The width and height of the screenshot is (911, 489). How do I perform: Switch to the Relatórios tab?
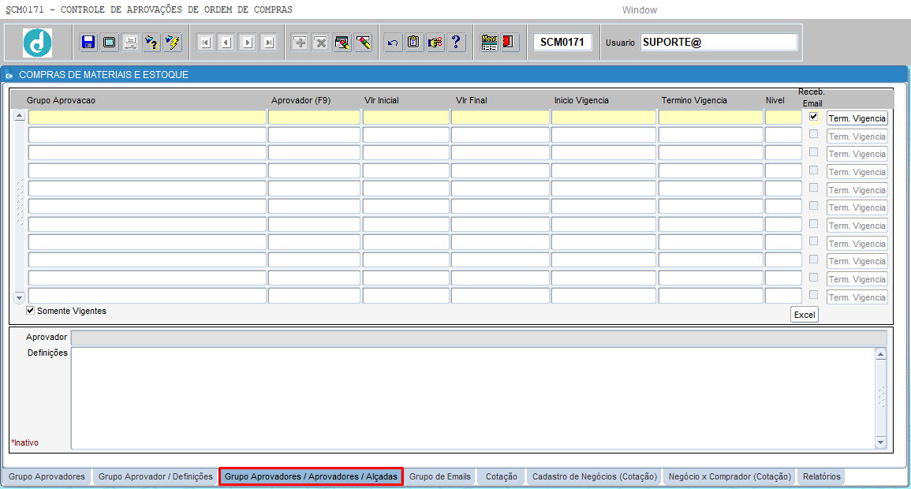click(x=822, y=477)
